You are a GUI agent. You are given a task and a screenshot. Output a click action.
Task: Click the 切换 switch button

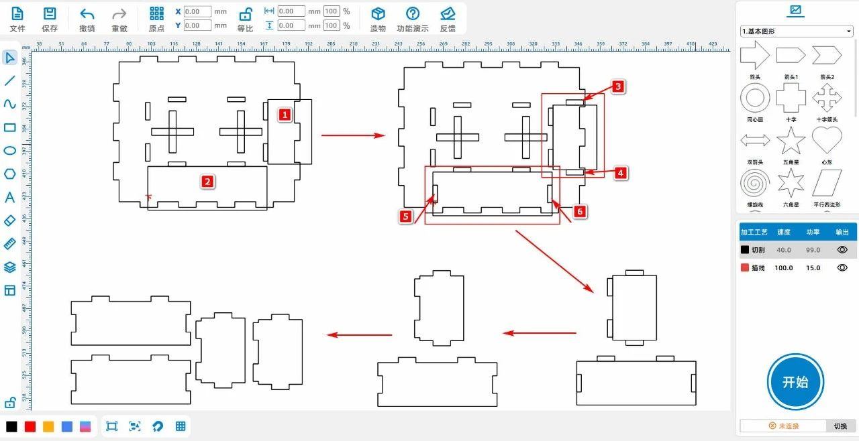tap(840, 426)
